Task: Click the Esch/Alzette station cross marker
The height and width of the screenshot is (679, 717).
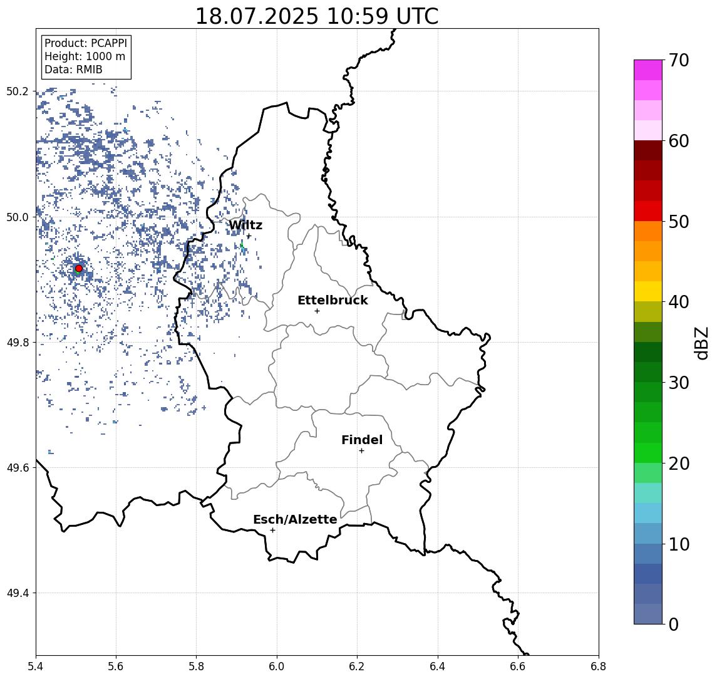Action: (x=272, y=531)
